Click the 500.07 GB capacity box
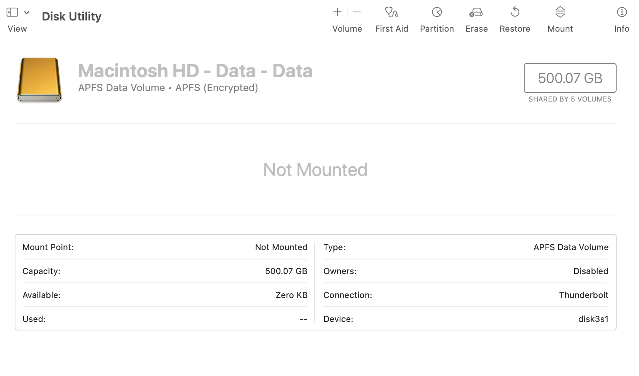Viewport: 639px width, 376px height. 570,78
